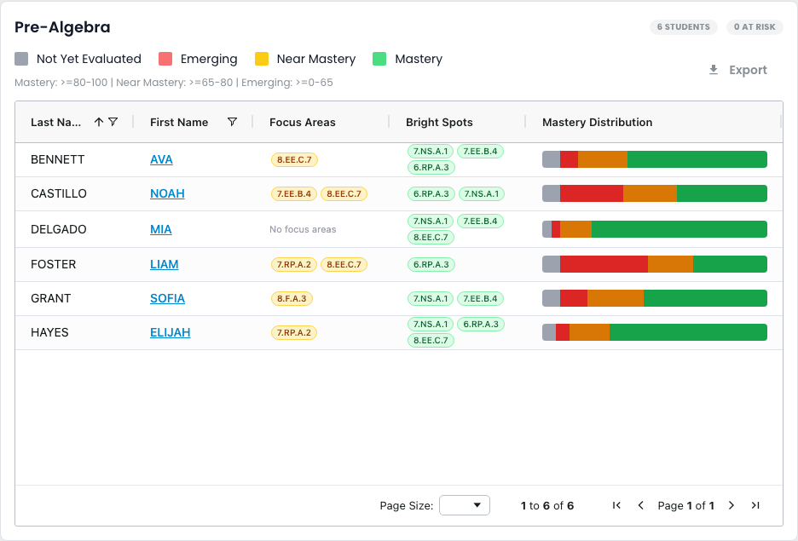Click Focus Areas column header
The width and height of the screenshot is (798, 541).
click(303, 122)
